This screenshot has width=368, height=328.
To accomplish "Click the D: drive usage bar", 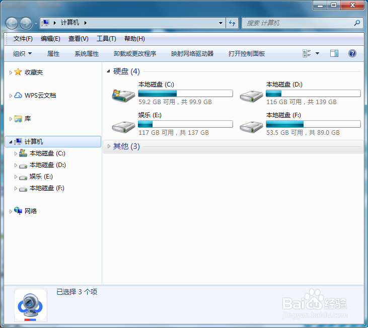I will [313, 93].
